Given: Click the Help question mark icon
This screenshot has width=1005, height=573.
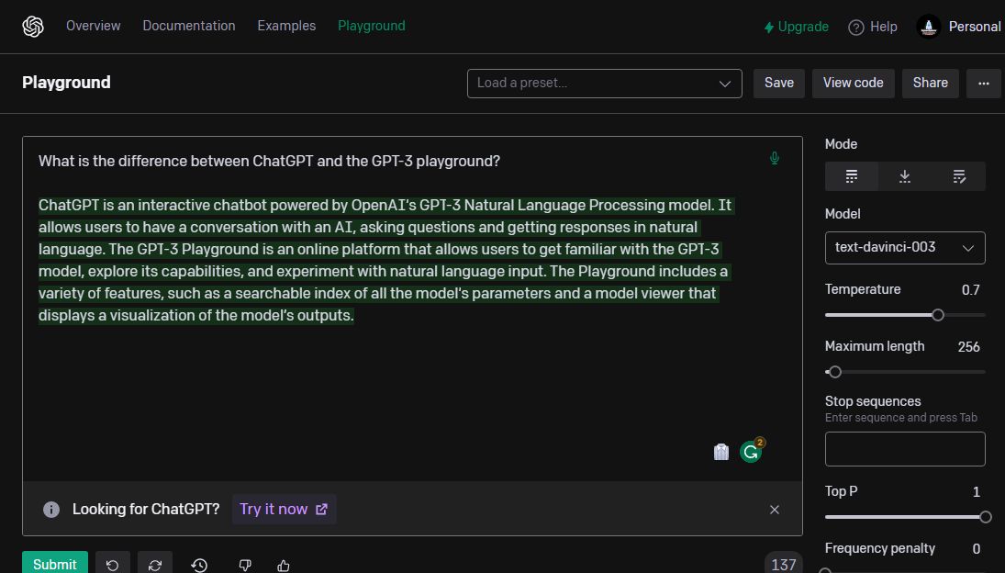Looking at the screenshot, I should 855,28.
